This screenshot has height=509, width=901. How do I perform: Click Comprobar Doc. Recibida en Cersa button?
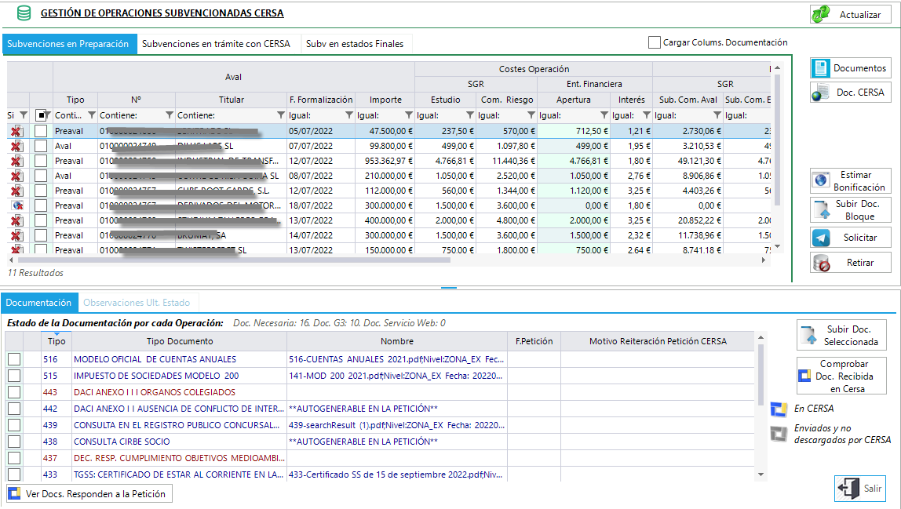point(841,376)
